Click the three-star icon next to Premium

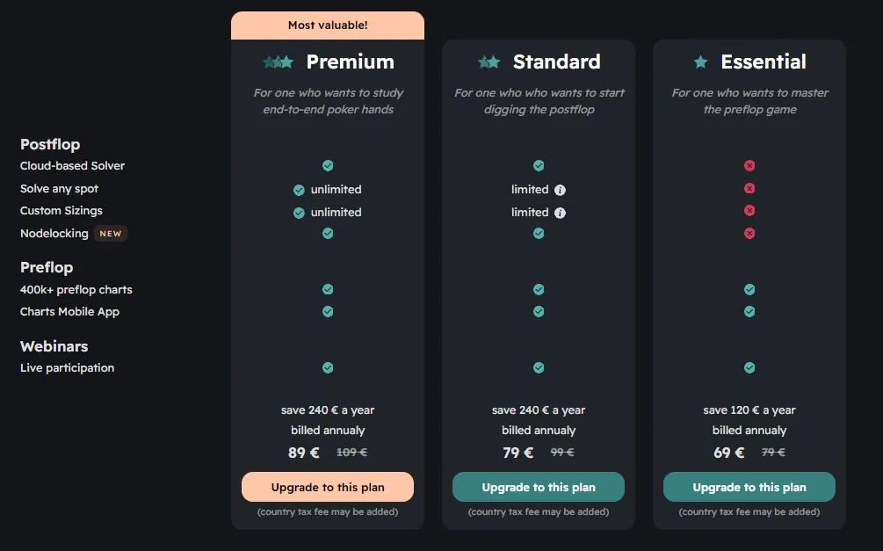pos(279,62)
